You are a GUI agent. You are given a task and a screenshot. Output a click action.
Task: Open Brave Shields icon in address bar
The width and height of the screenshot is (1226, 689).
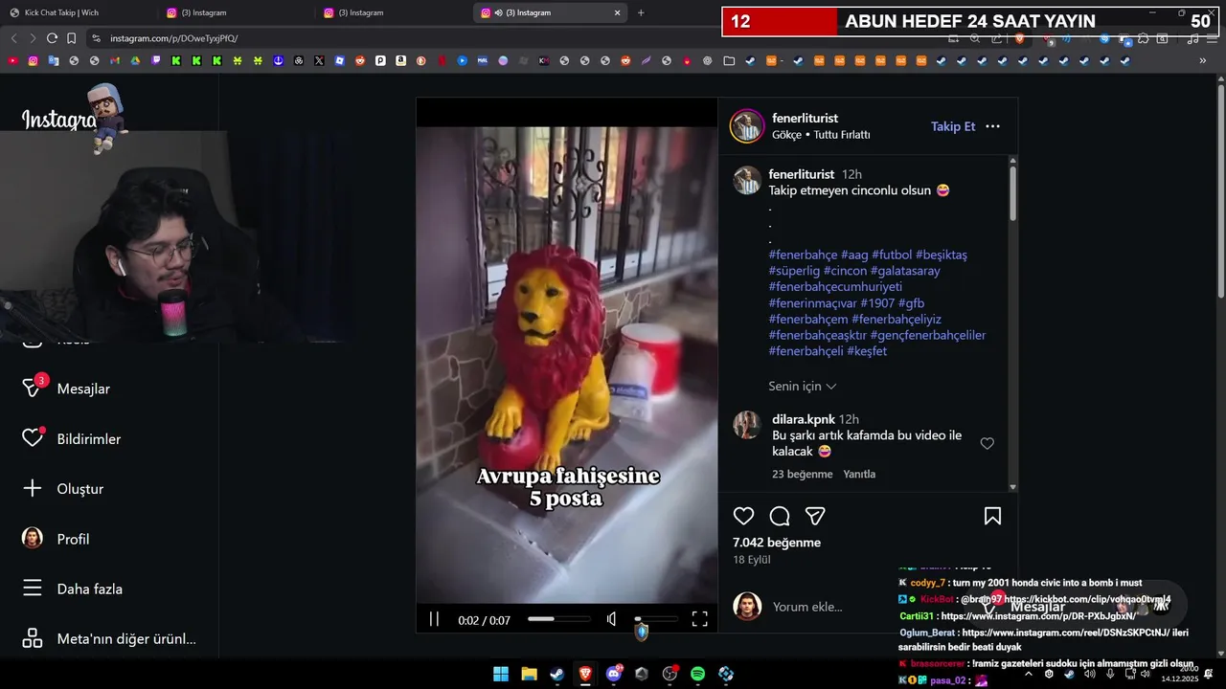coord(1019,38)
